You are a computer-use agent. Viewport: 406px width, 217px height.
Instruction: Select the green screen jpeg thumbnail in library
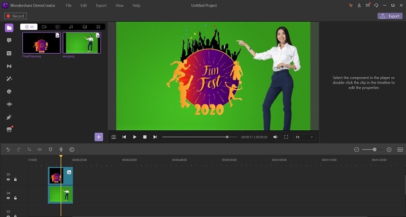[x=82, y=43]
